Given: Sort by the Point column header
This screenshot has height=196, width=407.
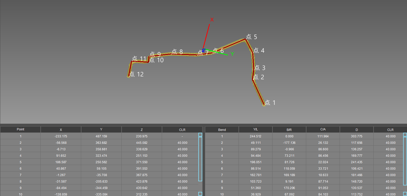Looking at the screenshot, I should (x=20, y=129).
